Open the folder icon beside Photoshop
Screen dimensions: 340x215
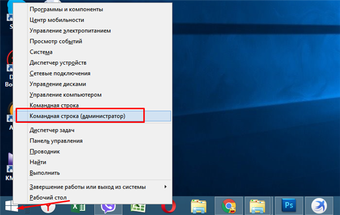tap(257, 206)
